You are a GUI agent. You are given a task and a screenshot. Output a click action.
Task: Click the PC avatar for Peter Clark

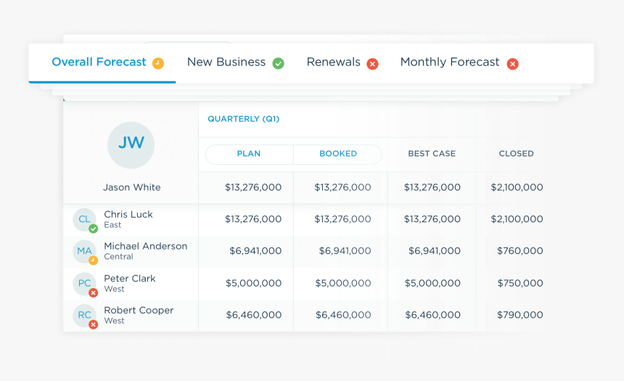click(x=84, y=283)
